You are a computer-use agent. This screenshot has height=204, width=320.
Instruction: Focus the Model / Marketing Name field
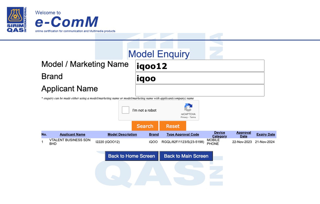200,66
